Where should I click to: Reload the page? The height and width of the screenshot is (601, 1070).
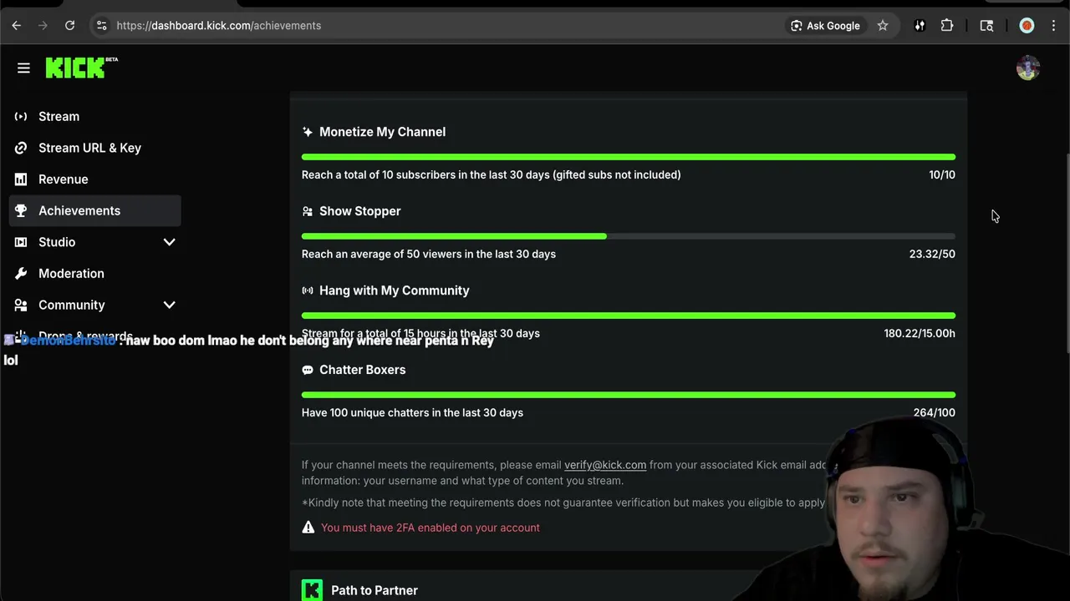[70, 26]
